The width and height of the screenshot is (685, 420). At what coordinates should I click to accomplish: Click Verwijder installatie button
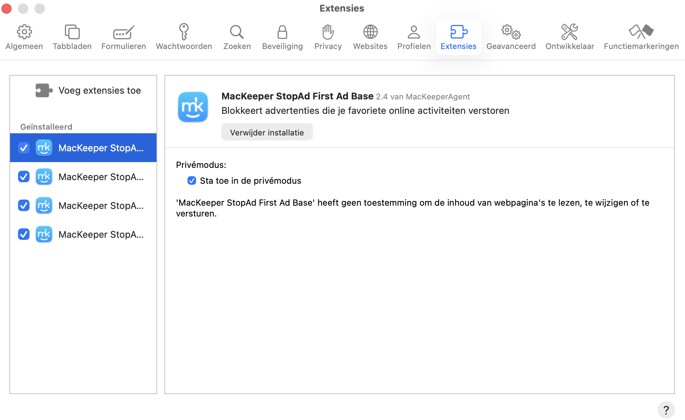point(267,132)
